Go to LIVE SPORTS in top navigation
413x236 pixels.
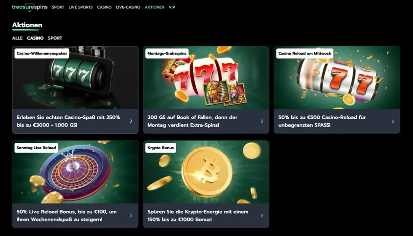click(80, 7)
